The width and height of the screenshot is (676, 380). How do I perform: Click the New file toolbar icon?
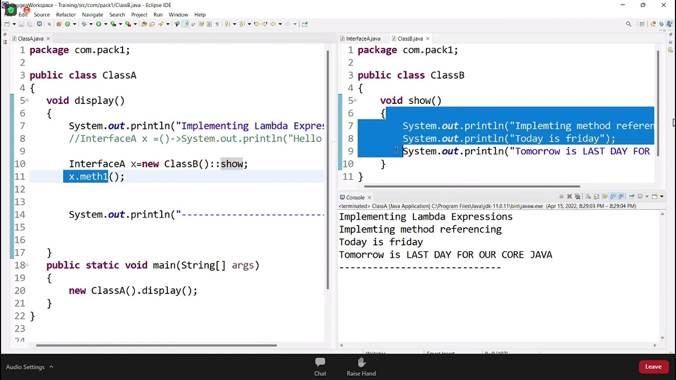pyautogui.click(x=6, y=24)
